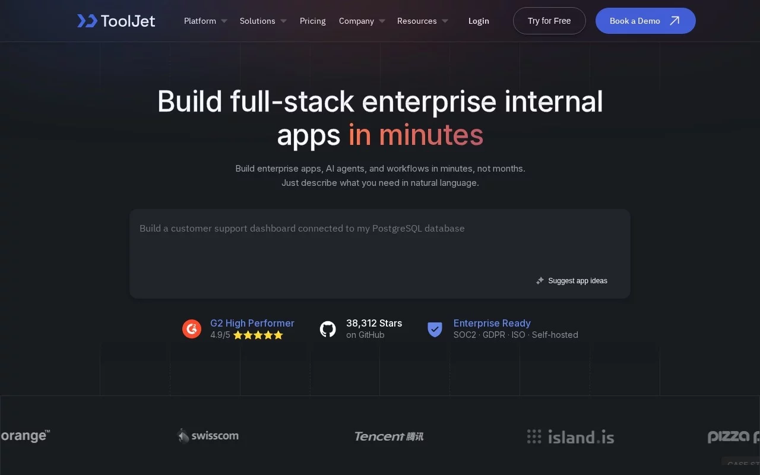760x475 pixels.
Task: Click the Enterprise Ready shield icon
Action: [x=435, y=329]
